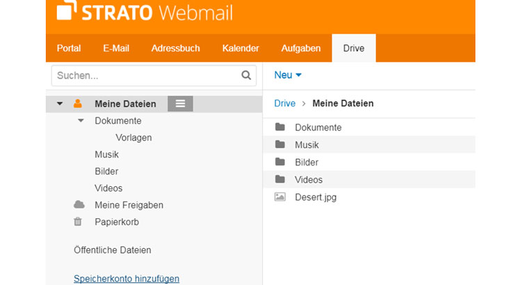Select Vorlagen subfolder in the tree

(133, 138)
